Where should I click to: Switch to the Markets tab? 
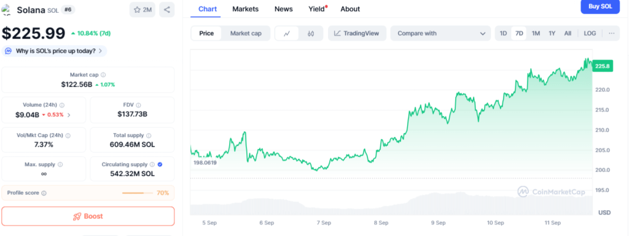coord(246,9)
